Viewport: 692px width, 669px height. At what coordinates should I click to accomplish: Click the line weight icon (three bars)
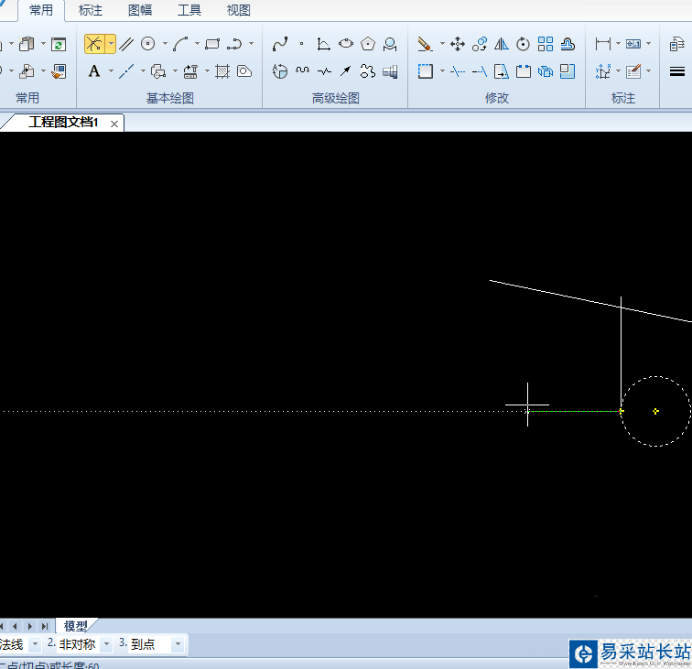tap(677, 71)
